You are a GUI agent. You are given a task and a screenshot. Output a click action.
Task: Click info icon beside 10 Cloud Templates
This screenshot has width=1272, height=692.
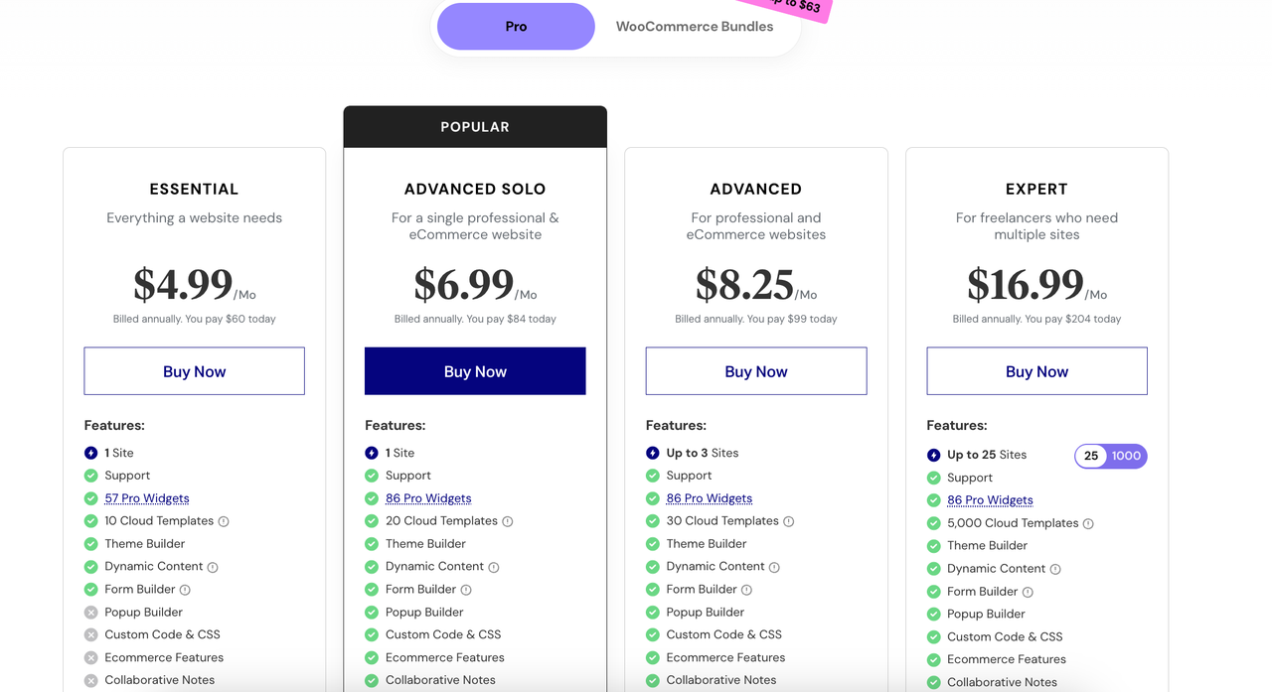pos(224,521)
